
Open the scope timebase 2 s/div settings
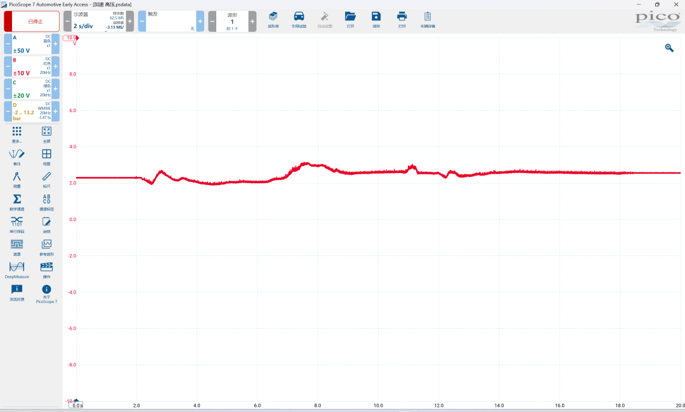tap(98, 22)
